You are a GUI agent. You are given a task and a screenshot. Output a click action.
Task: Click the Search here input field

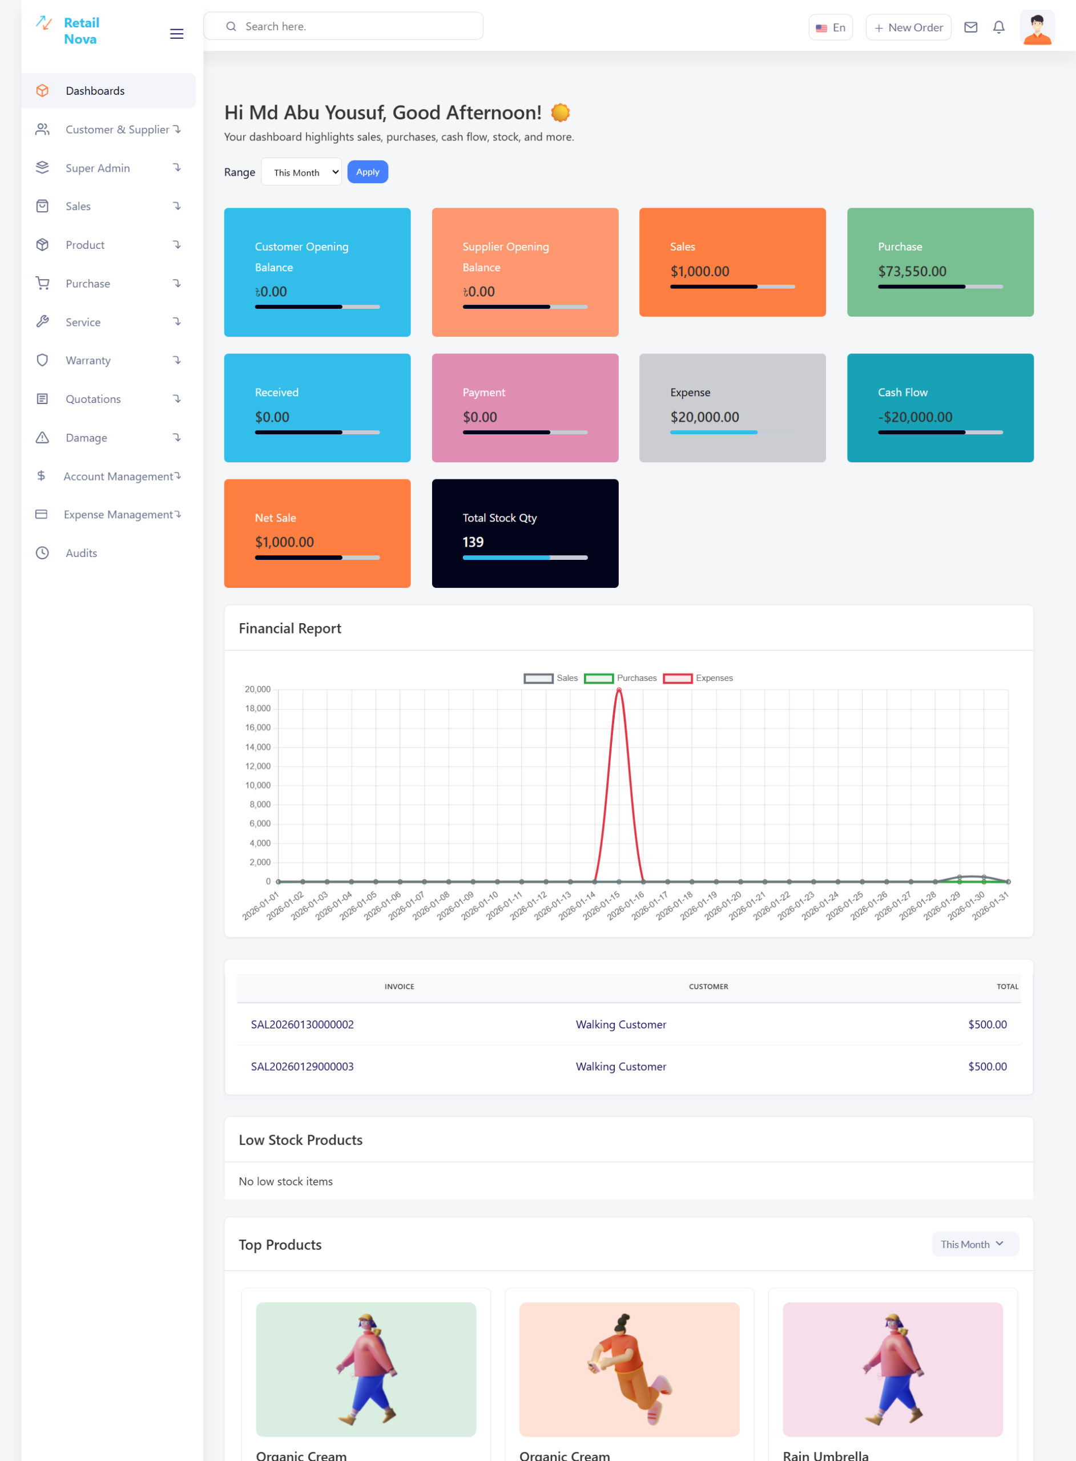coord(352,26)
